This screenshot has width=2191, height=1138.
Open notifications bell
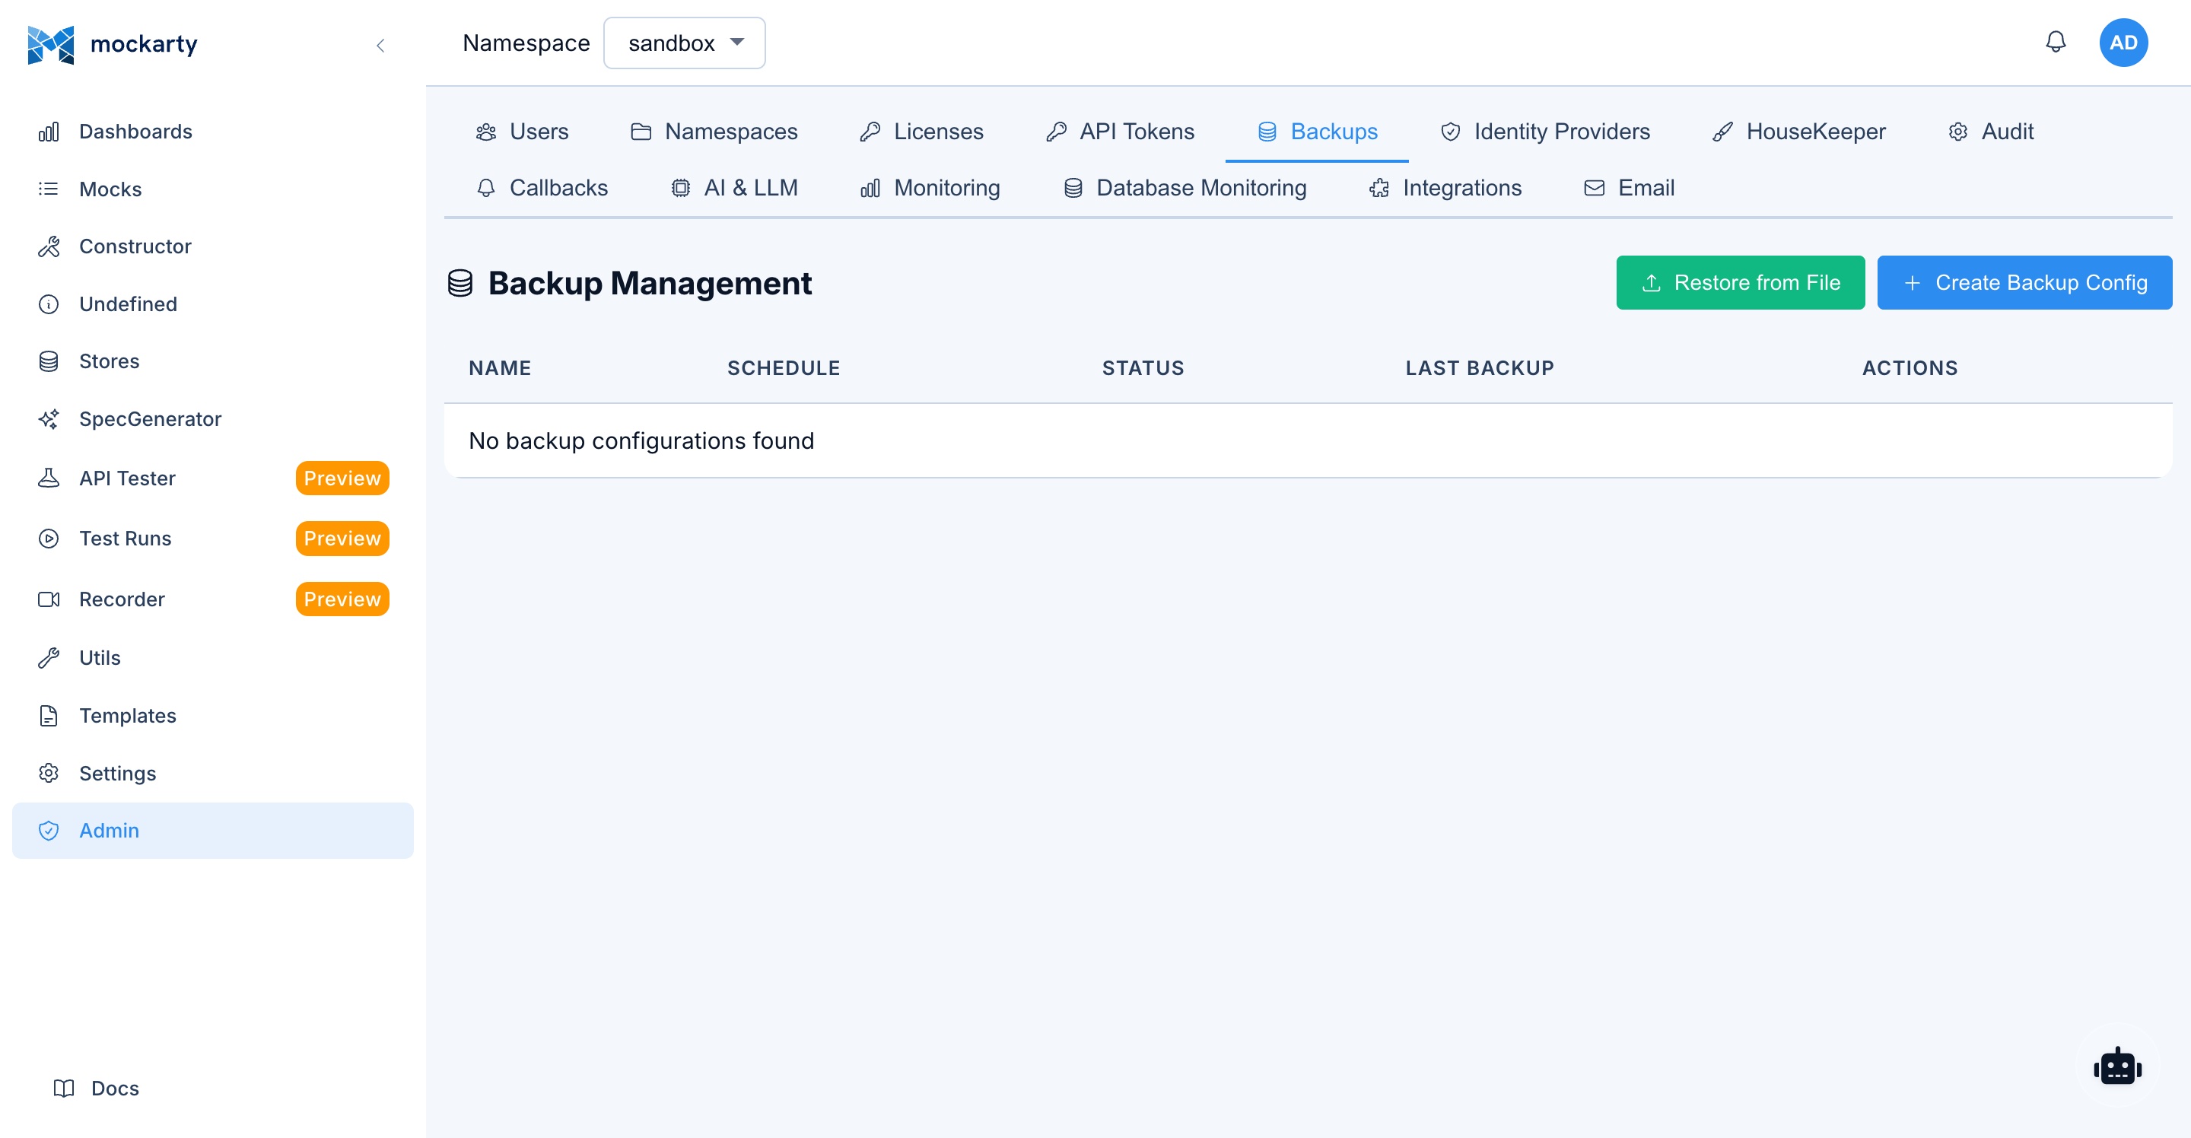pos(2055,42)
